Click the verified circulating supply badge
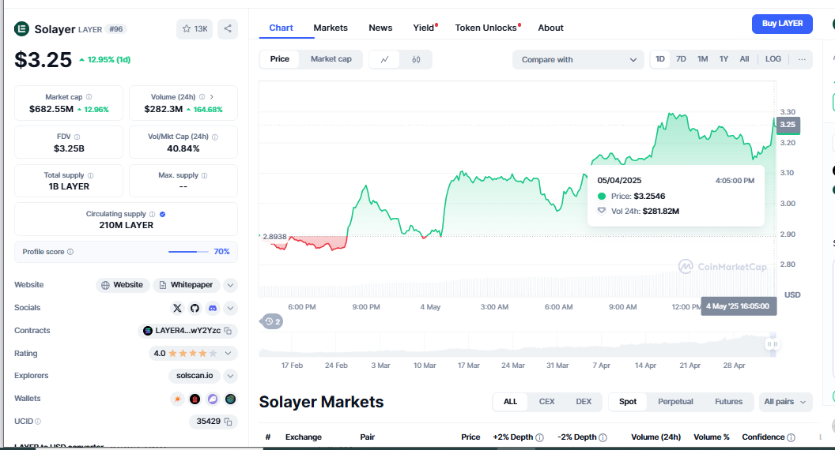 (162, 215)
